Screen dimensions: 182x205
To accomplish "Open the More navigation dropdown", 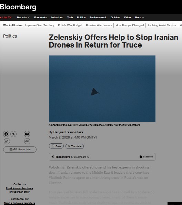I will (x=140, y=17).
